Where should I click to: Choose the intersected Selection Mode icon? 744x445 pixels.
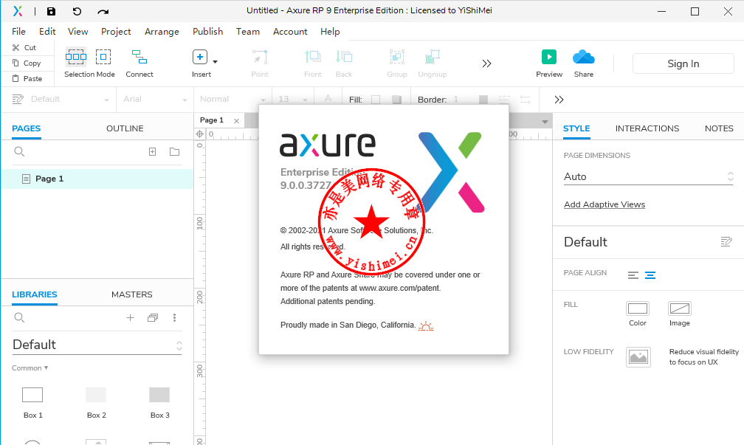click(x=76, y=57)
